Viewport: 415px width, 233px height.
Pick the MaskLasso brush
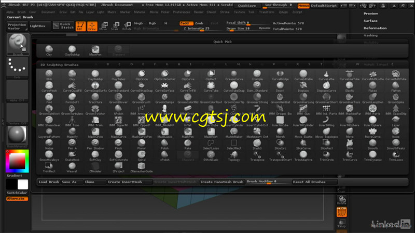[x=164, y=133]
